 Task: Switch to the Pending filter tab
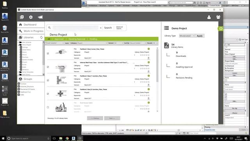[x=93, y=39]
